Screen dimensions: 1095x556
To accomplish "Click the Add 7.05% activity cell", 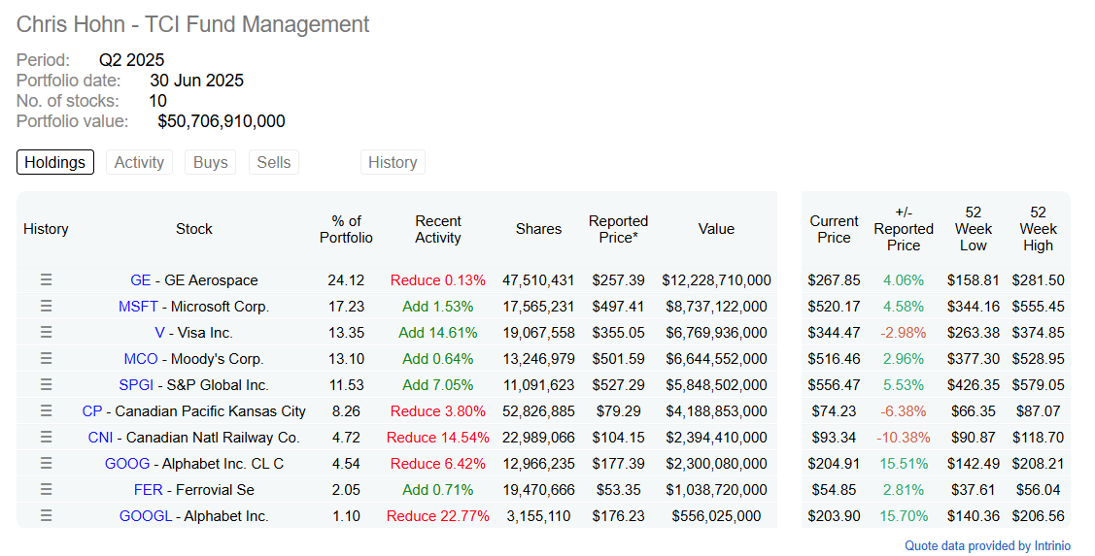I will (x=438, y=385).
